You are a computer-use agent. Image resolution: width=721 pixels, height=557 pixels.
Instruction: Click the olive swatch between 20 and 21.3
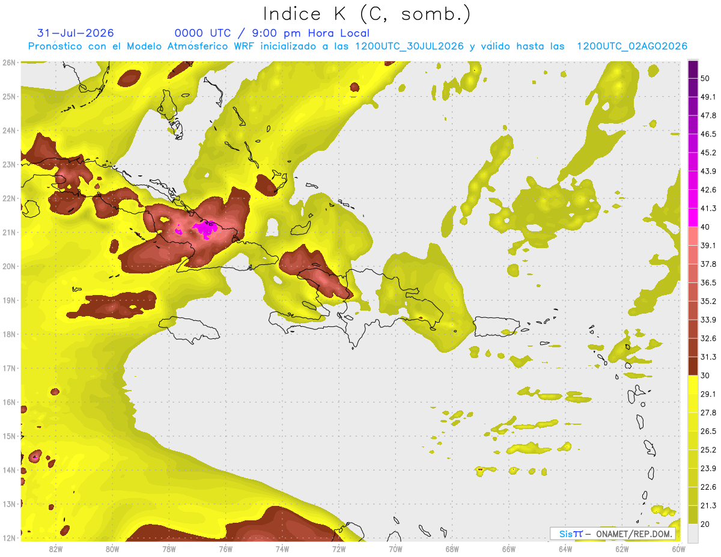[x=693, y=515]
